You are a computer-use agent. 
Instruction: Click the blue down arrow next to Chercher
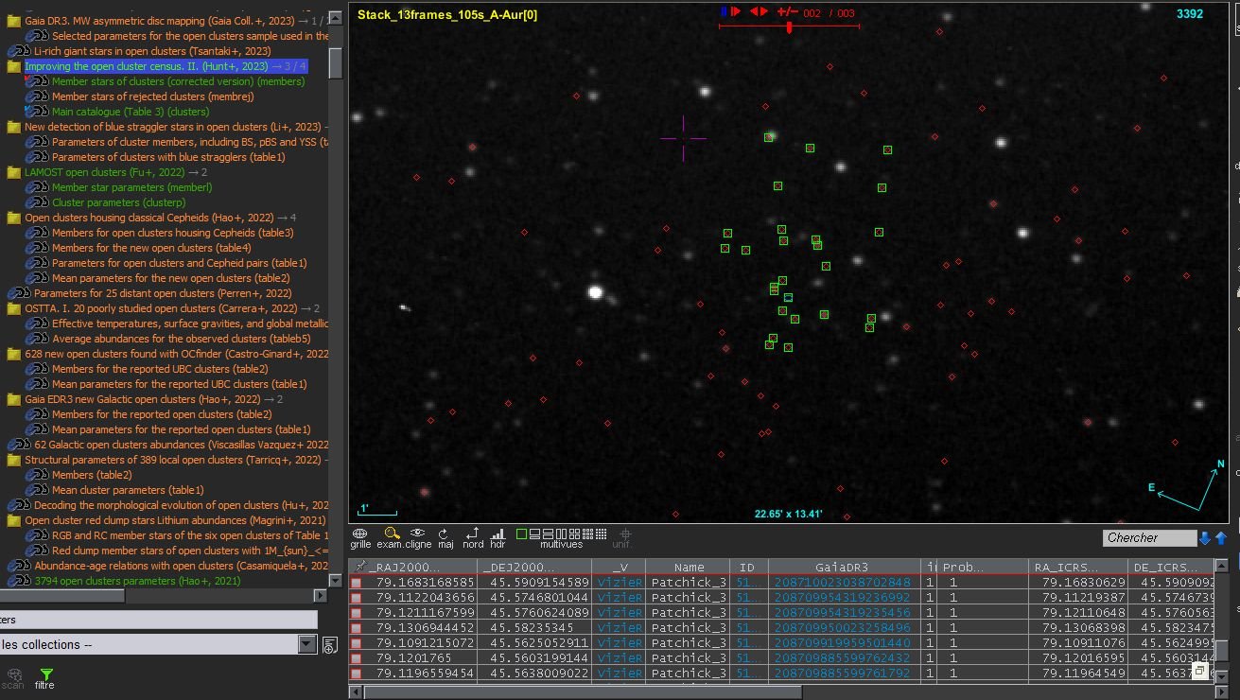(1205, 538)
